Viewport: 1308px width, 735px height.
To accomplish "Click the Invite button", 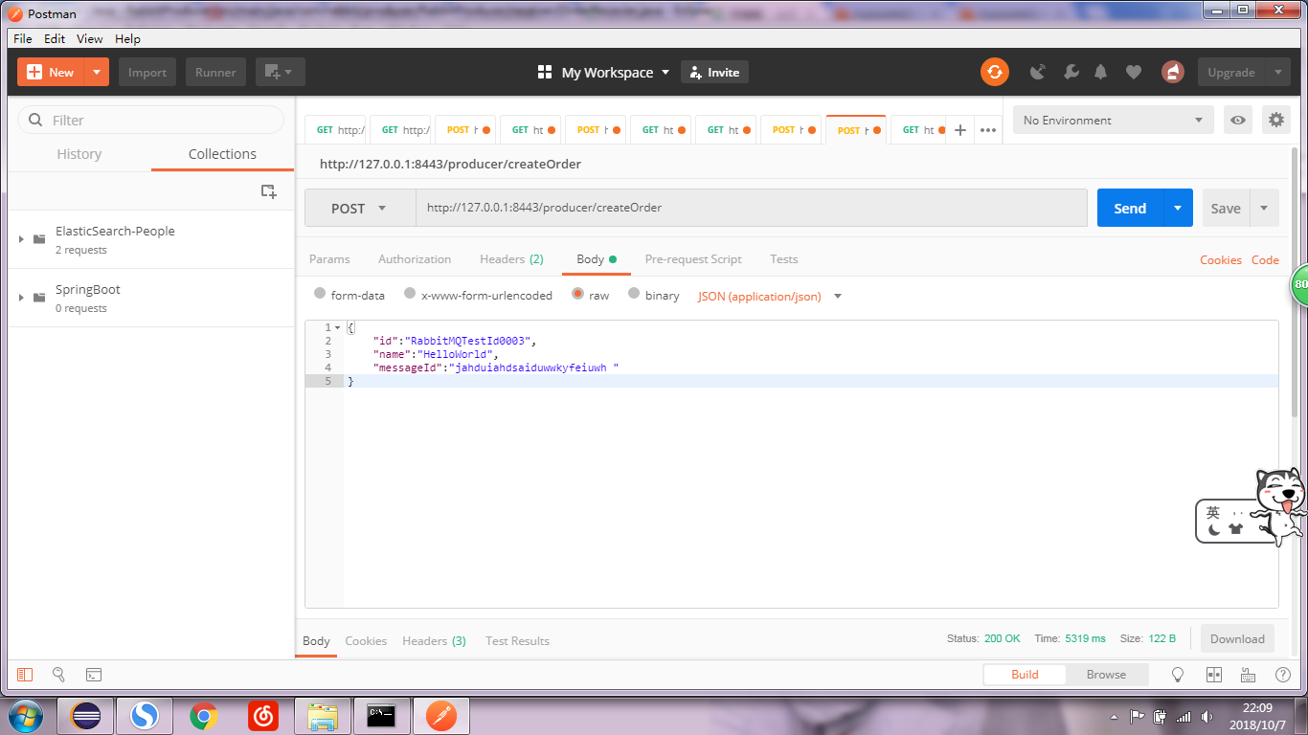I will pyautogui.click(x=714, y=72).
